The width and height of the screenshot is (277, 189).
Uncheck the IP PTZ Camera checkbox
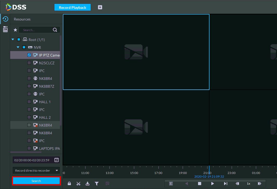click(29, 55)
